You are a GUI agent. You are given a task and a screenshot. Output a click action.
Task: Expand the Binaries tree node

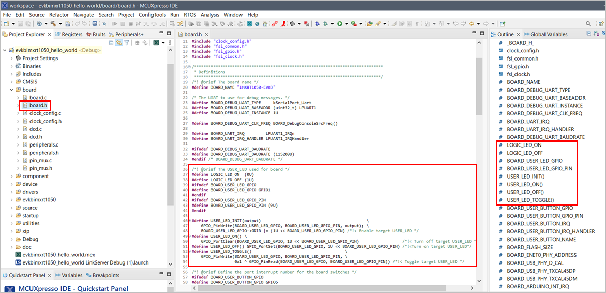11,66
